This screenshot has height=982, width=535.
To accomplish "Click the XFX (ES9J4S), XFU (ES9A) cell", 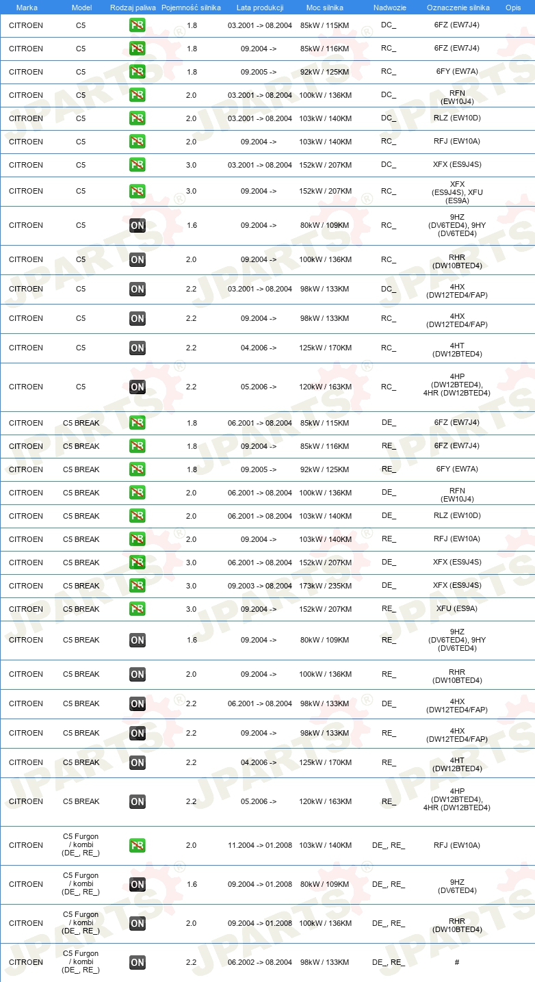I will click(457, 192).
